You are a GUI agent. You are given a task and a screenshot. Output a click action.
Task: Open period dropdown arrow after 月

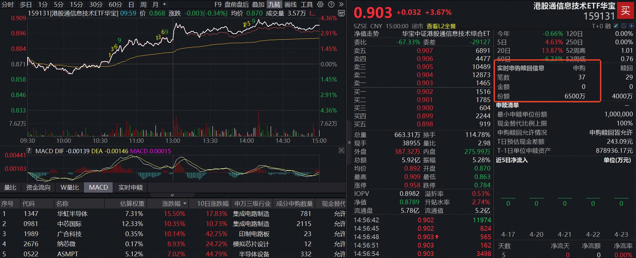coord(164,4)
